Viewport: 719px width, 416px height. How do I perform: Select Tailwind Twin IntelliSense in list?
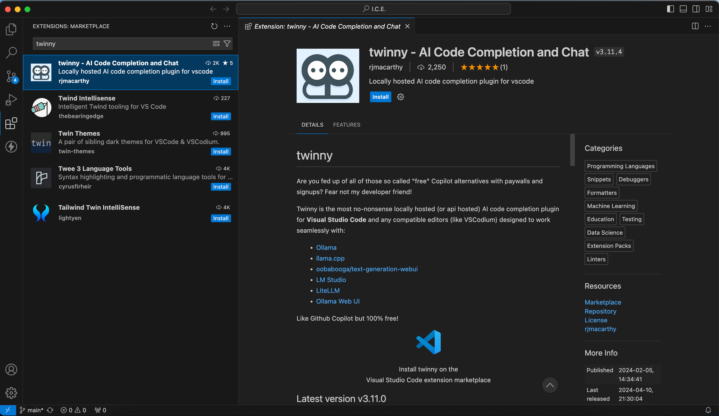(x=130, y=213)
